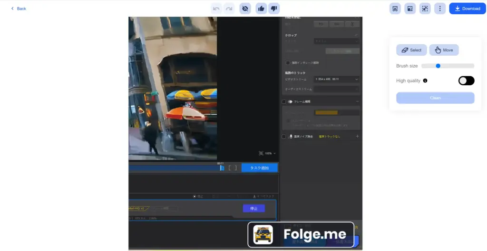Viewport: 487px width, 251px height.
Task: Click the redo arrow icon
Action: tap(229, 9)
